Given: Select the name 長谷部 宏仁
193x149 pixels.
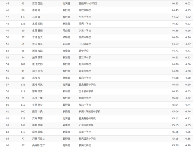Looking at the screenshot, I should (39, 145).
